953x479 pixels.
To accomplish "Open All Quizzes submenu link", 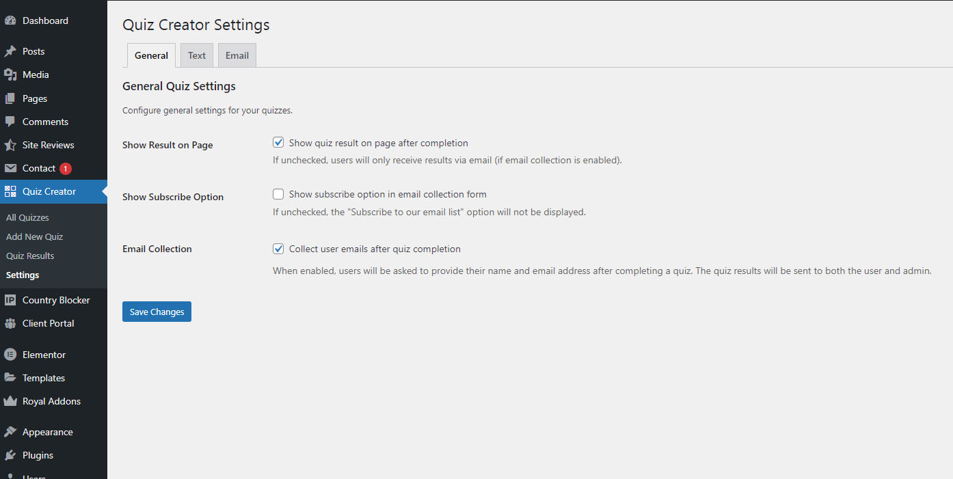I will (x=27, y=217).
